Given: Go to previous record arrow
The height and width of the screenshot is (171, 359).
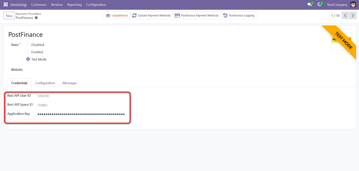Looking at the screenshot, I should [345, 16].
